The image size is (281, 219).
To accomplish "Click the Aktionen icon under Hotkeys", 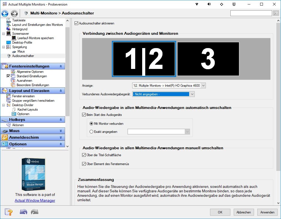I will click(8, 125).
